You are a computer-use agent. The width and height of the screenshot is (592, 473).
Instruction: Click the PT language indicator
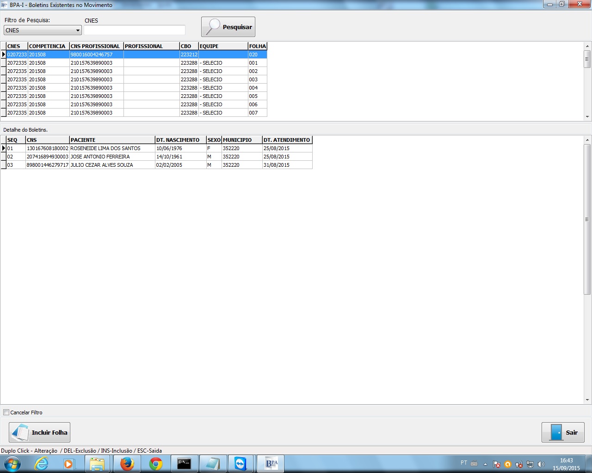464,463
